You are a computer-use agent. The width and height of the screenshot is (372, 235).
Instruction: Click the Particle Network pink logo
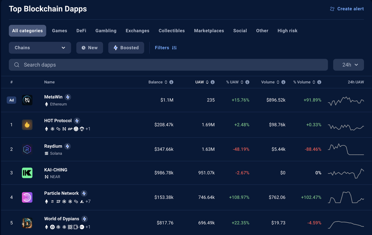coord(27,197)
